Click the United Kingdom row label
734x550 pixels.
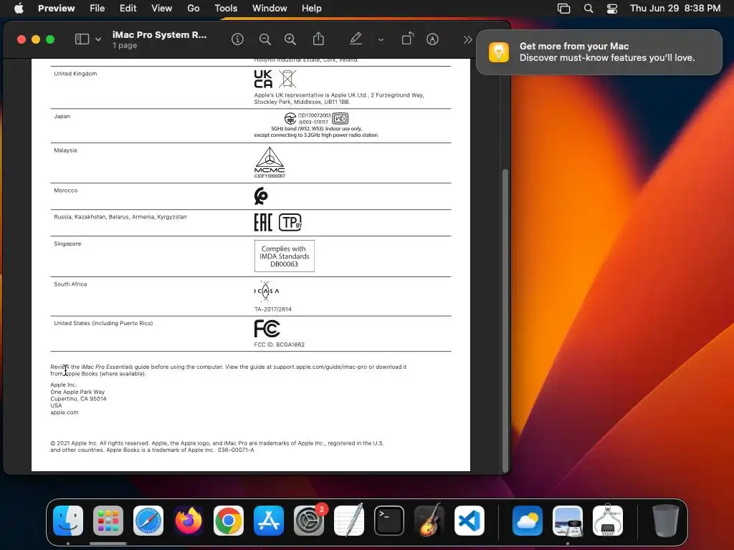point(75,74)
